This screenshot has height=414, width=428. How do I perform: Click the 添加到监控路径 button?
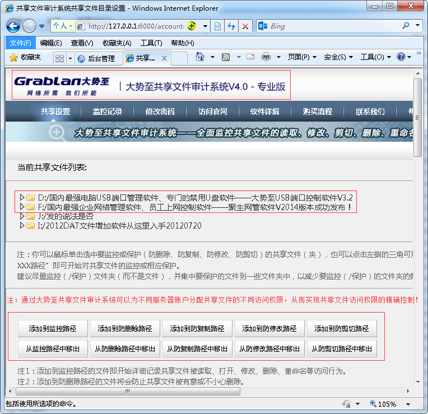[52, 328]
